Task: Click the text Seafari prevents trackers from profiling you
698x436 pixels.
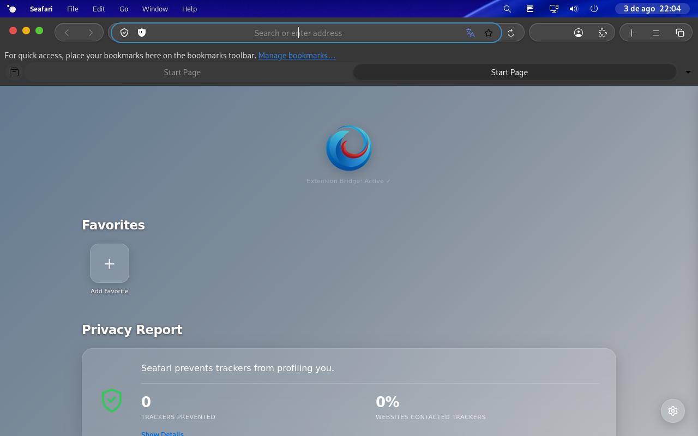Action: [x=238, y=368]
